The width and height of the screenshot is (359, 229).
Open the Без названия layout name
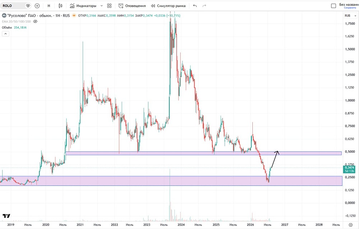pyautogui.click(x=349, y=4)
